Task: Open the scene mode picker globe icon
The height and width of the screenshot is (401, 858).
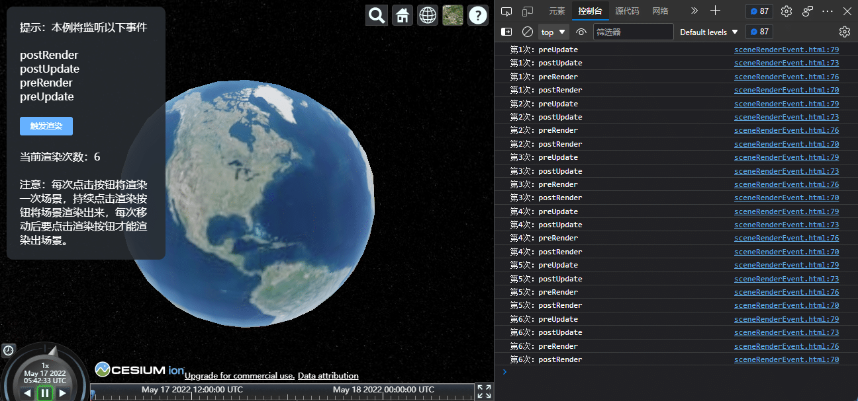Action: 428,15
